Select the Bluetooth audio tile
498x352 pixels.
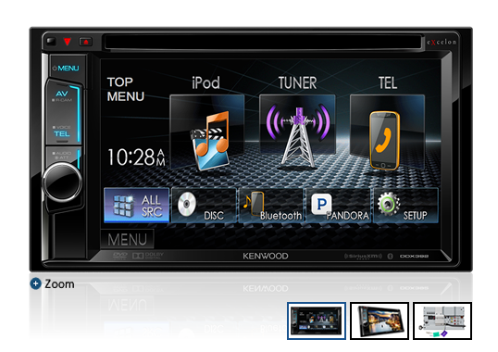[x=271, y=206]
